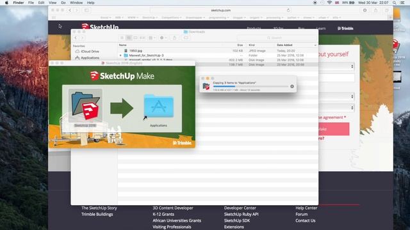Open the Finder action gear menu

[x=163, y=38]
